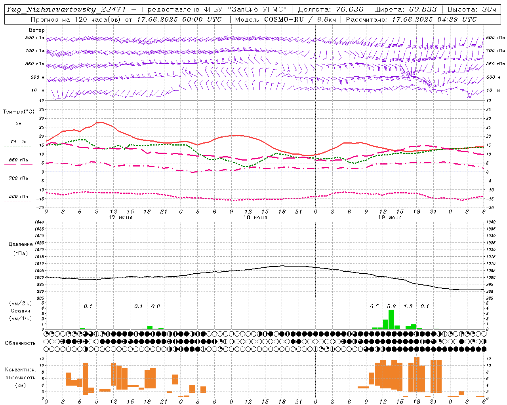The height and width of the screenshot is (405, 507).
Task: Click the precipitation amount '0.5'
Action: pos(374,306)
